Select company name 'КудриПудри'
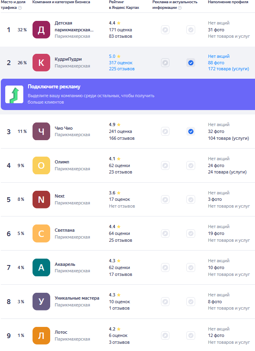The height and width of the screenshot is (351, 255). [68, 59]
